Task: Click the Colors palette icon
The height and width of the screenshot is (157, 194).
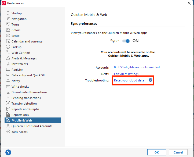Action: point(8,30)
